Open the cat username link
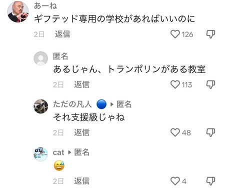The width and height of the screenshot is (225, 191). click(58, 152)
